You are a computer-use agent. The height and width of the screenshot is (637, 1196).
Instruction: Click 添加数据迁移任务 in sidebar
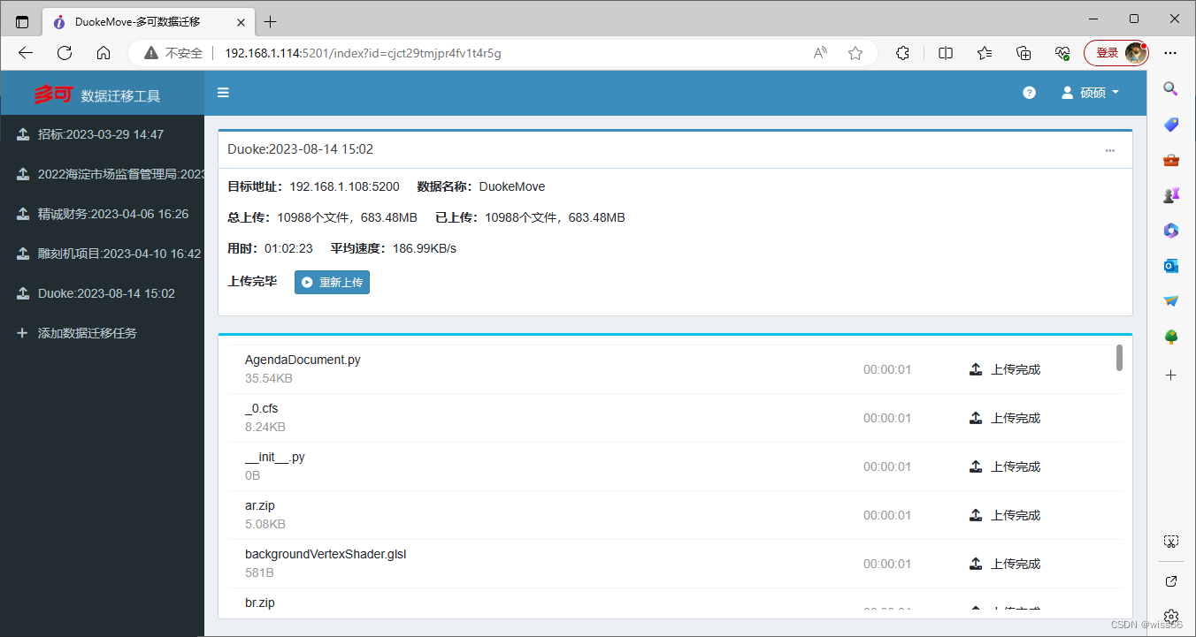(x=88, y=333)
